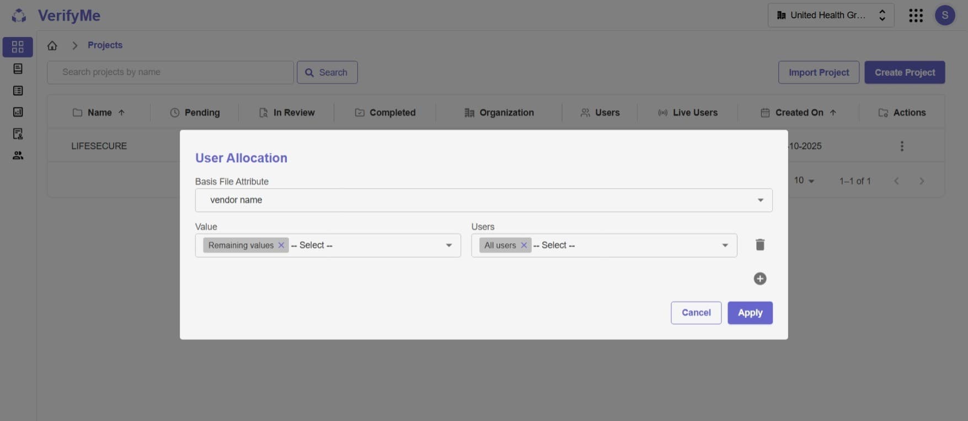The height and width of the screenshot is (421, 968).
Task: Add a new allocation row with plus icon
Action: (x=760, y=279)
